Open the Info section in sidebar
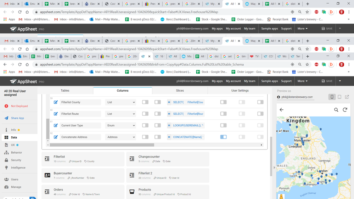Image resolution: width=354 pixels, height=199 pixels. [x=13, y=130]
